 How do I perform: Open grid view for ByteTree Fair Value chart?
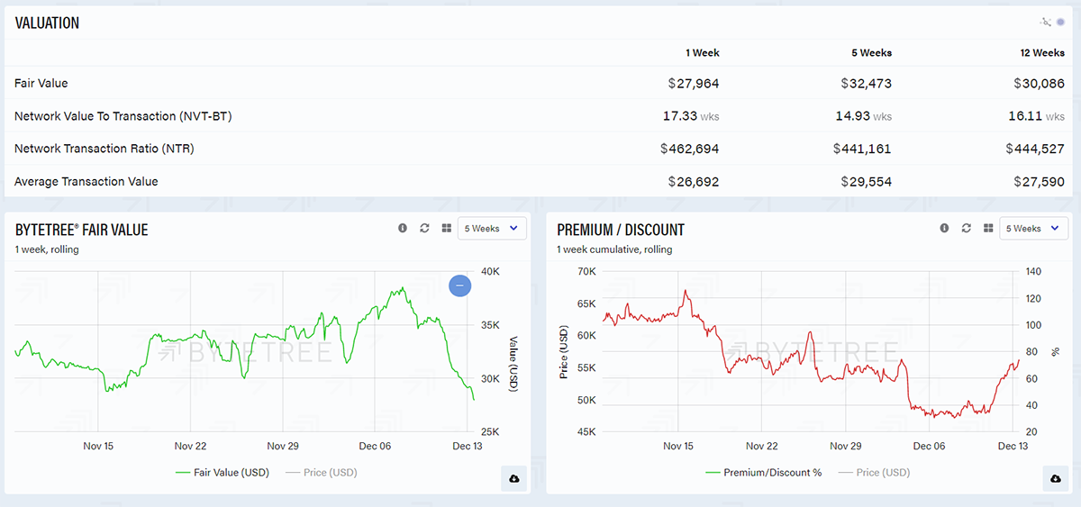click(x=446, y=229)
